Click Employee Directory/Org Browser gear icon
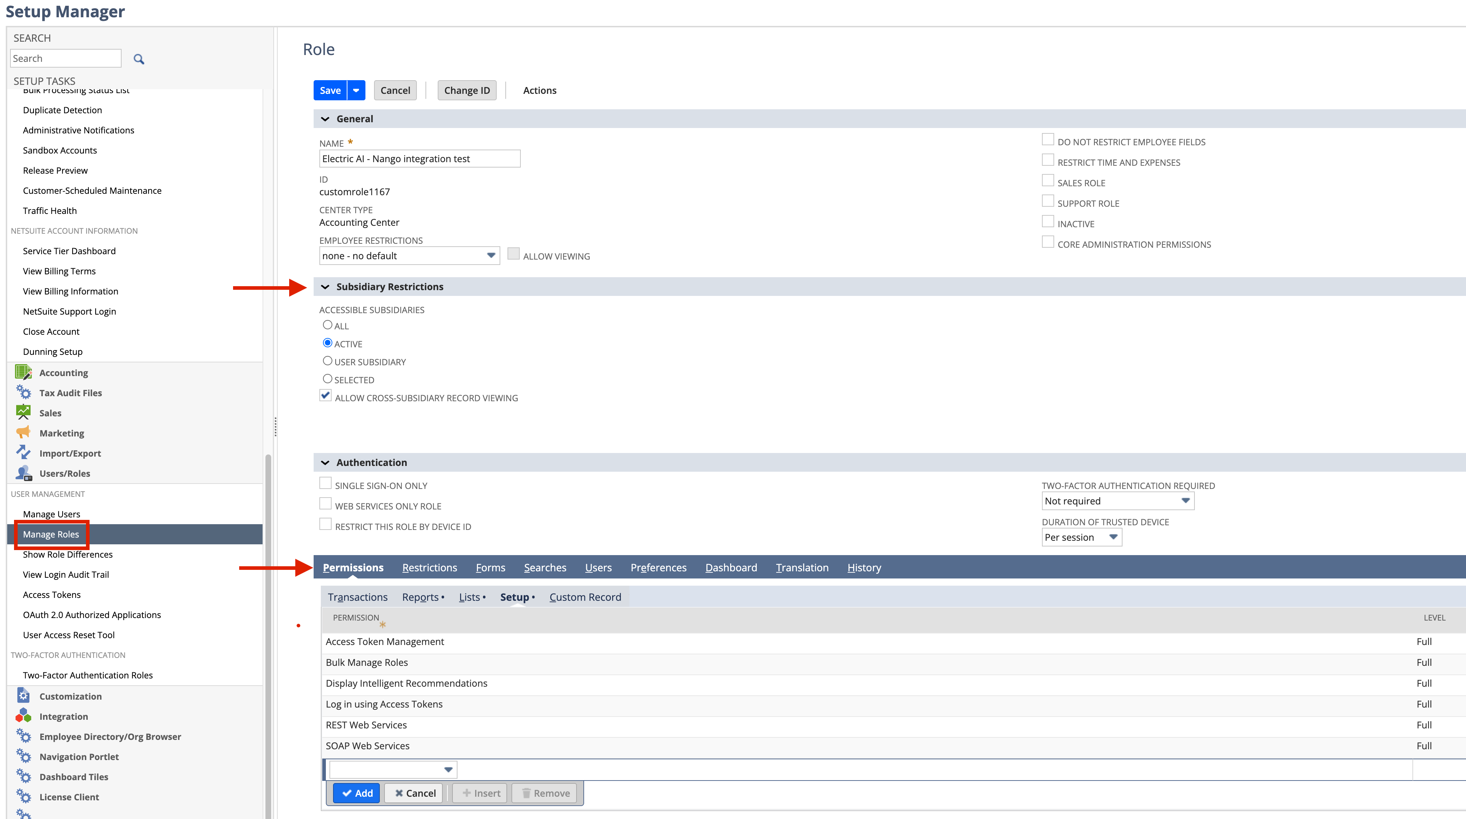This screenshot has width=1466, height=819. [23, 736]
